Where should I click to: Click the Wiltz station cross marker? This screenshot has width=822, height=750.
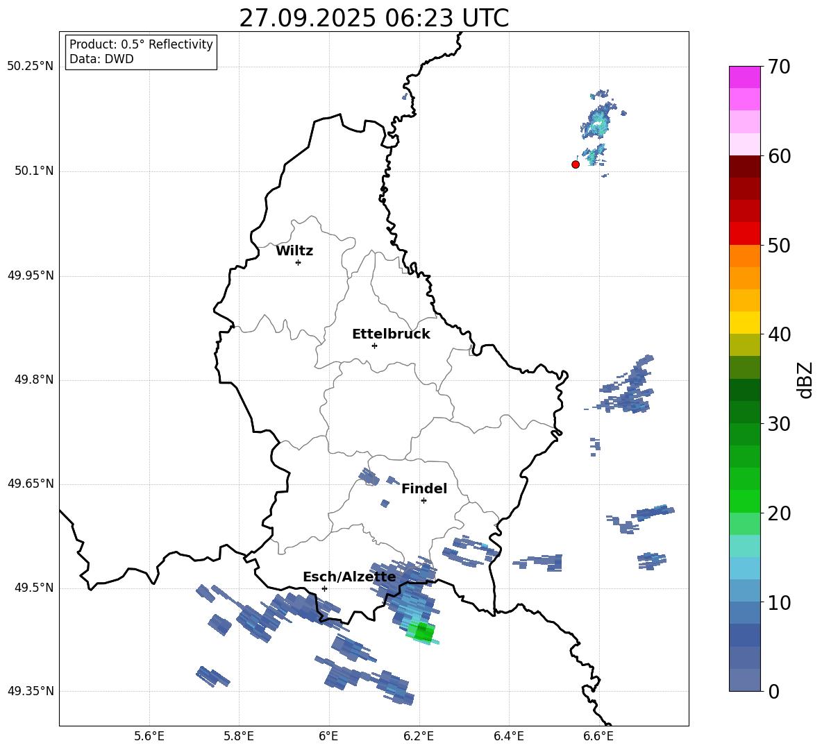click(299, 262)
